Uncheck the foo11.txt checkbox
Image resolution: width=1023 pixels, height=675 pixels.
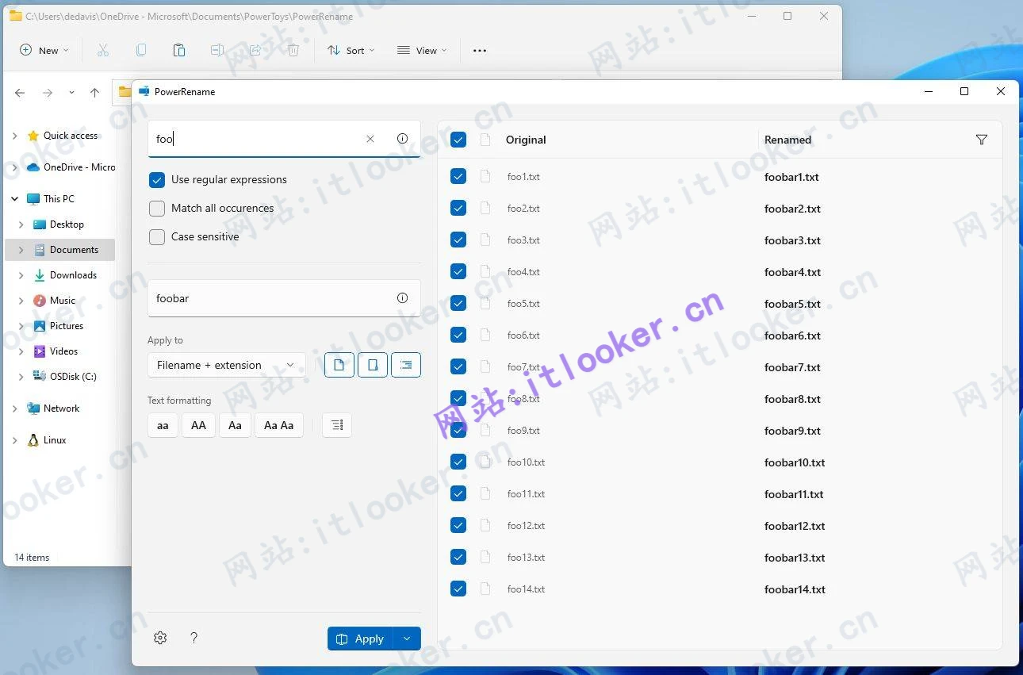pos(458,493)
